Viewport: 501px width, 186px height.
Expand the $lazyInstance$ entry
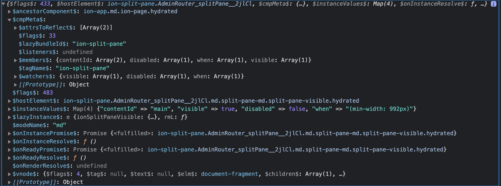[9, 117]
